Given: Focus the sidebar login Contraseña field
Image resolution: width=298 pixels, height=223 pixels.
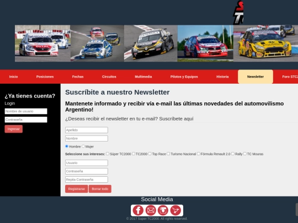Looking at the screenshot, I should coord(26,119).
